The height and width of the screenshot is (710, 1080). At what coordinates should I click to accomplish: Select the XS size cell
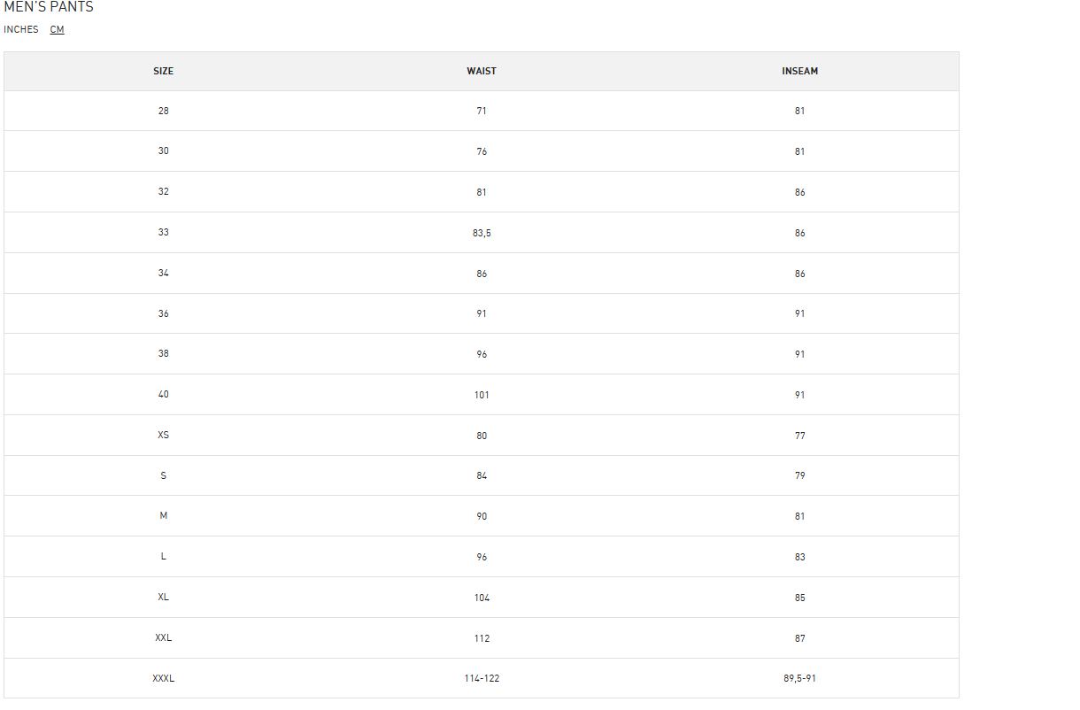[x=164, y=436]
